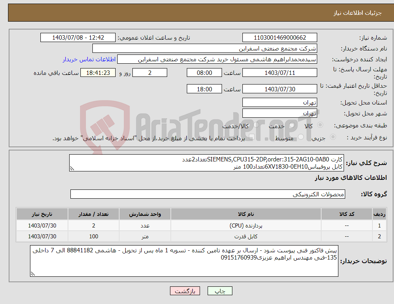Click the remaining days field showing 2
The width and height of the screenshot is (394, 304).
(x=150, y=73)
